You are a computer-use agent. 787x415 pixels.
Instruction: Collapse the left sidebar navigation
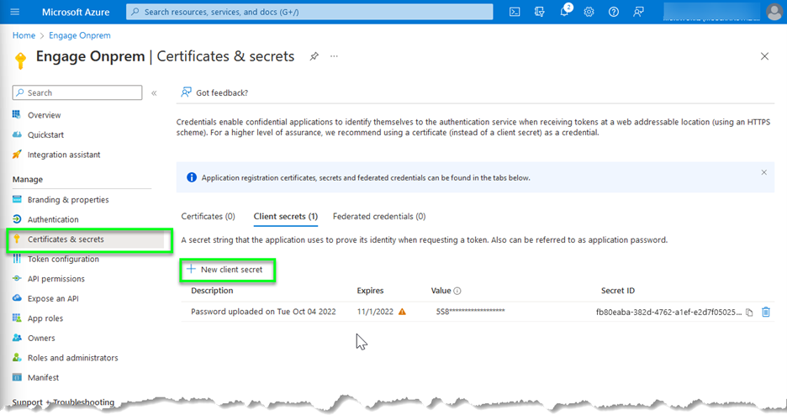click(154, 93)
